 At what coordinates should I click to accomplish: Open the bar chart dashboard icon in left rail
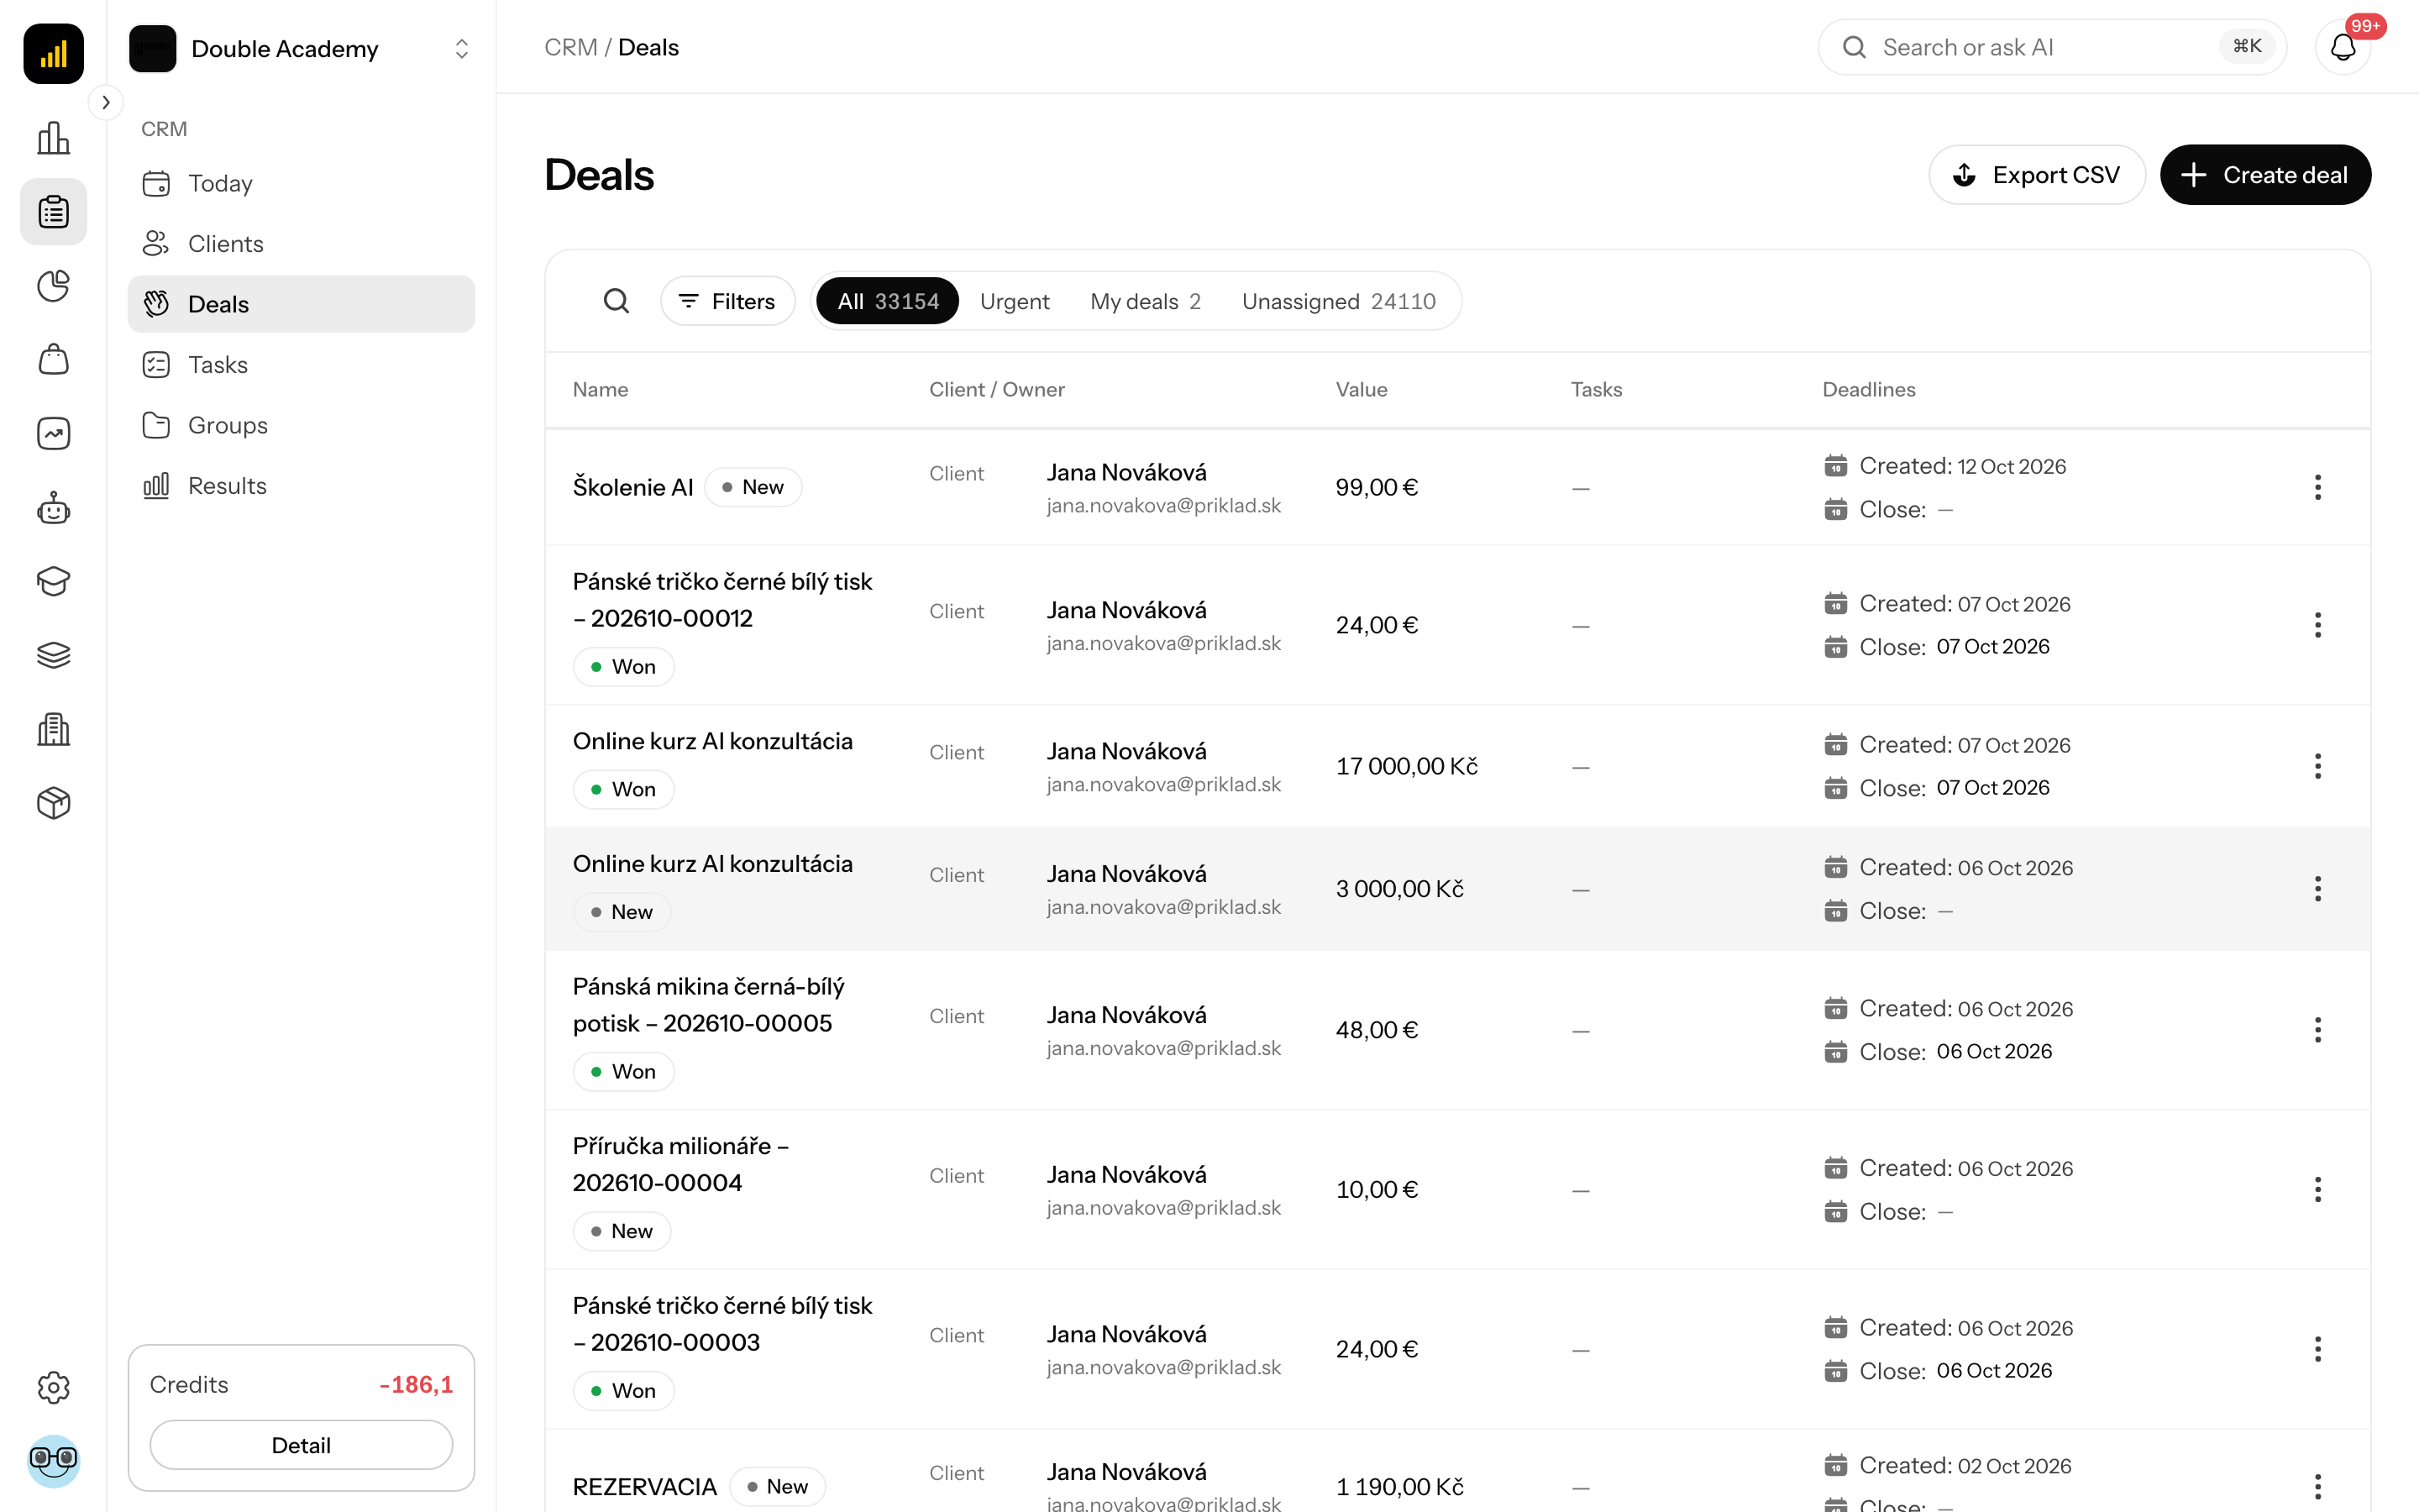tap(53, 137)
